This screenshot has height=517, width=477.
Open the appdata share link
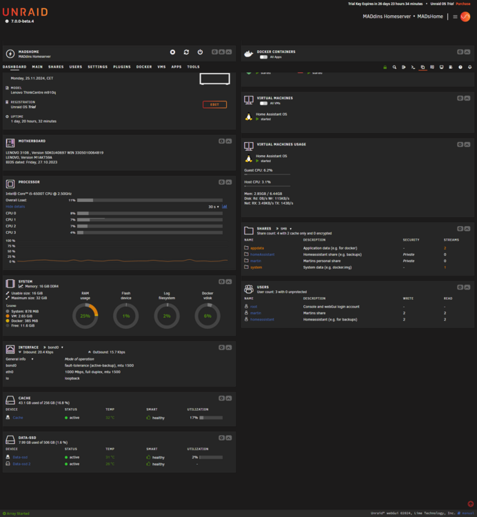pos(257,248)
